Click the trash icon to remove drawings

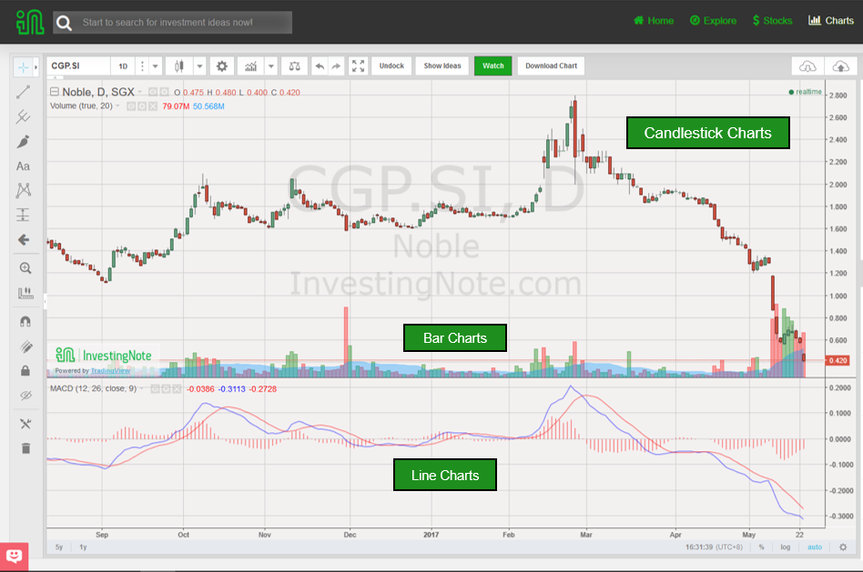point(25,448)
